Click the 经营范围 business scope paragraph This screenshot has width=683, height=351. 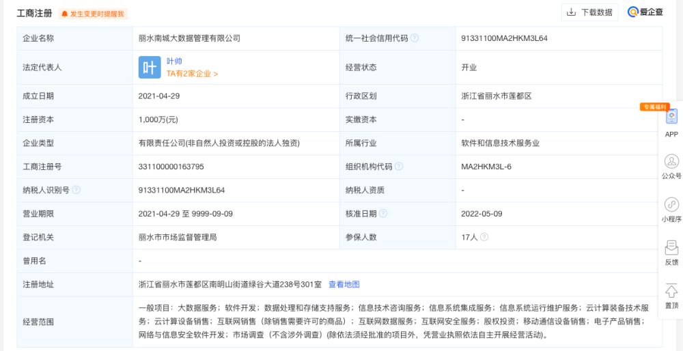point(393,322)
